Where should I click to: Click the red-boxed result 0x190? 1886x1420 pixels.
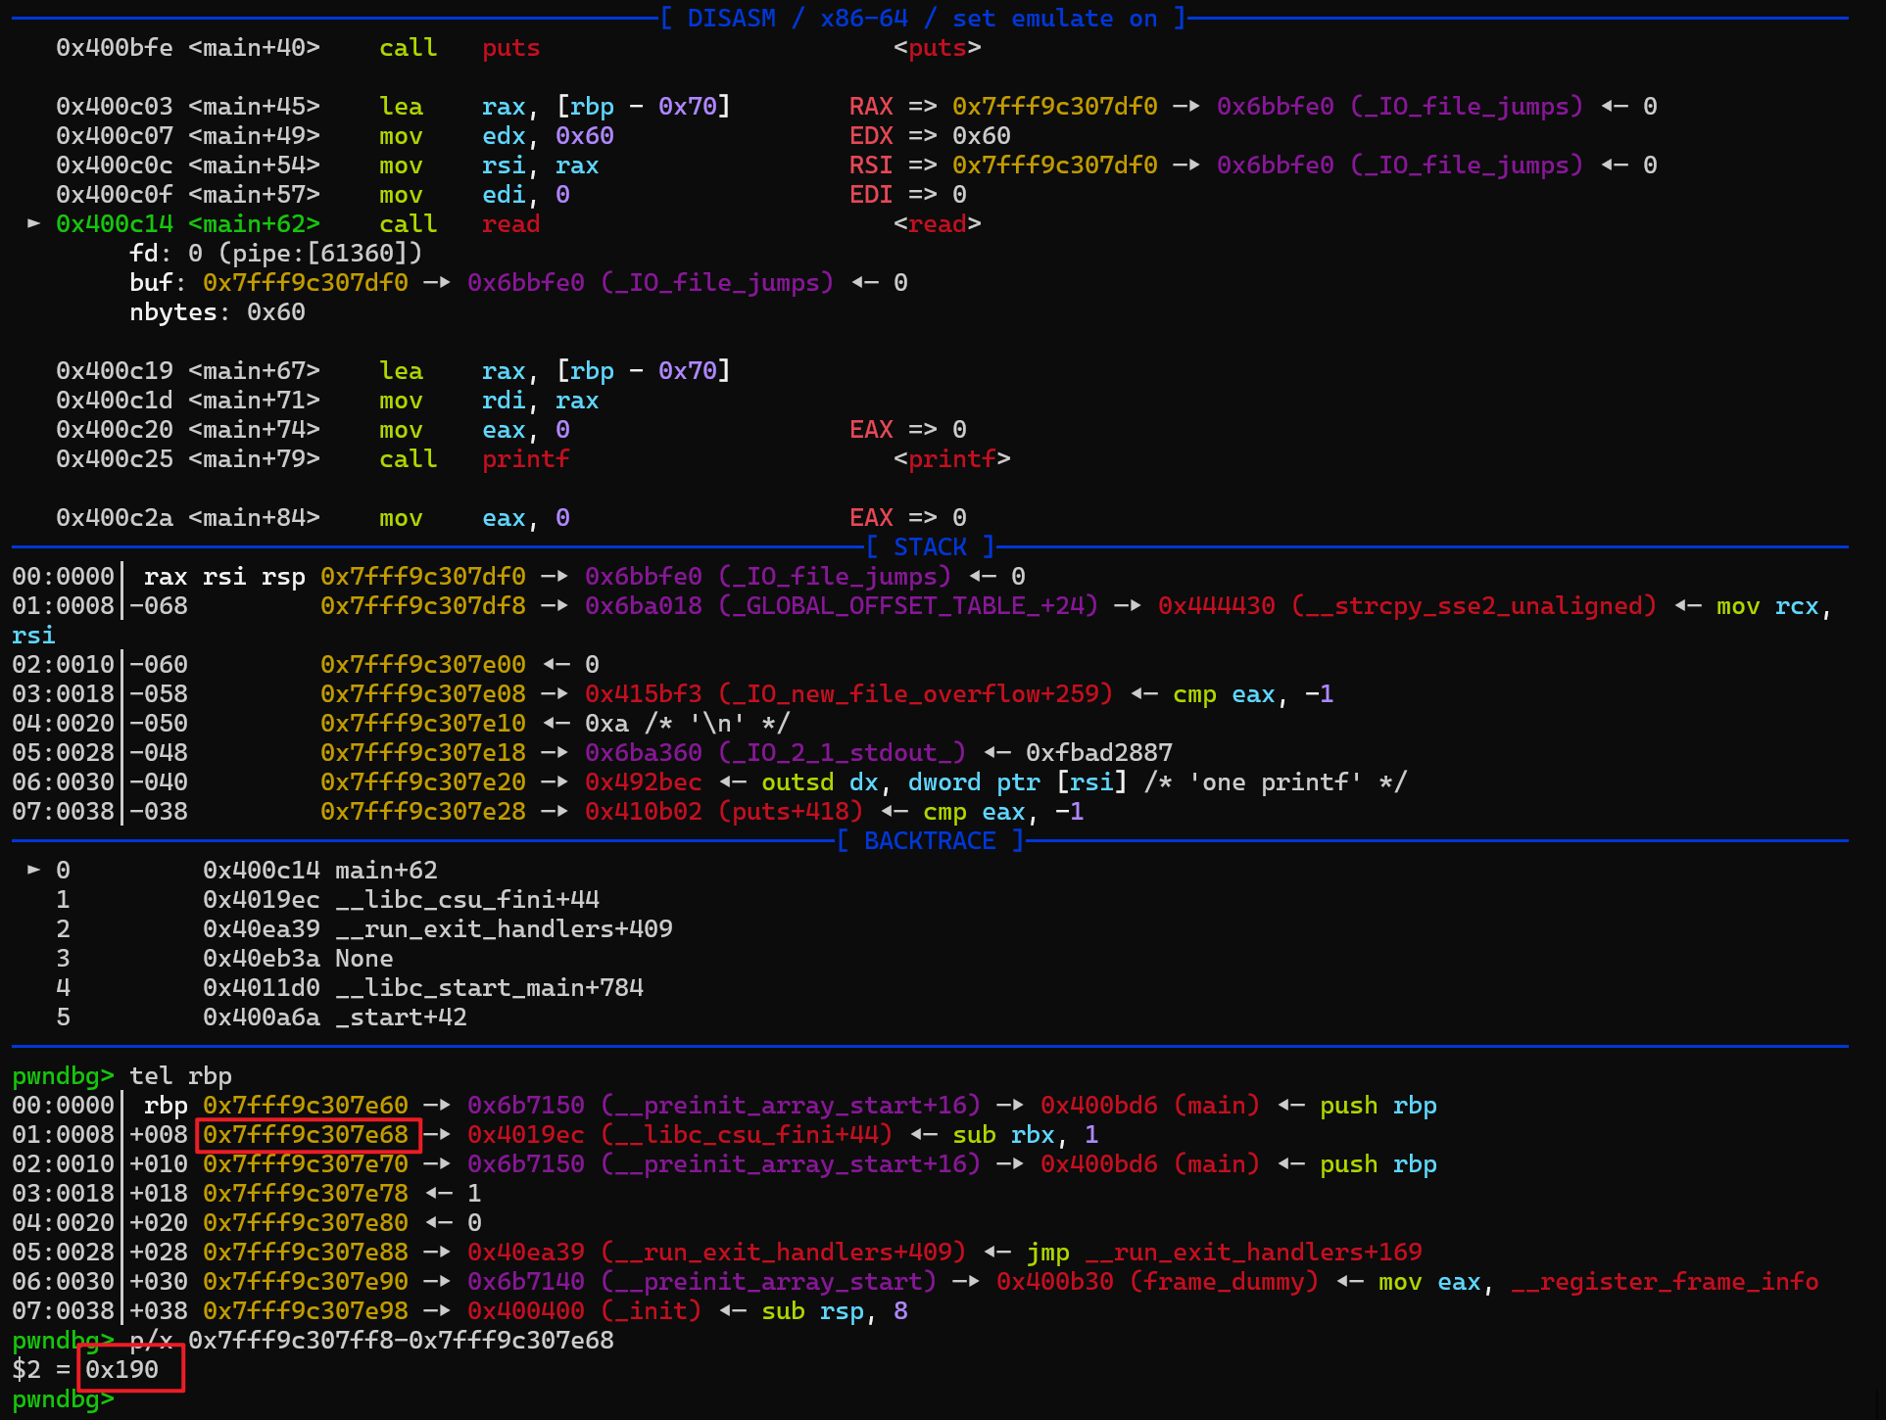click(x=122, y=1369)
